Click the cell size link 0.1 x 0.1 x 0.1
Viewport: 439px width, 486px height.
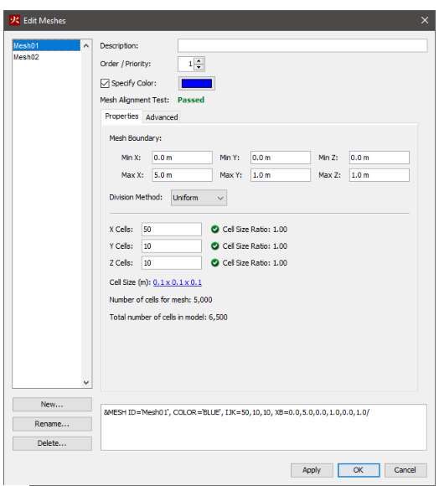178,282
